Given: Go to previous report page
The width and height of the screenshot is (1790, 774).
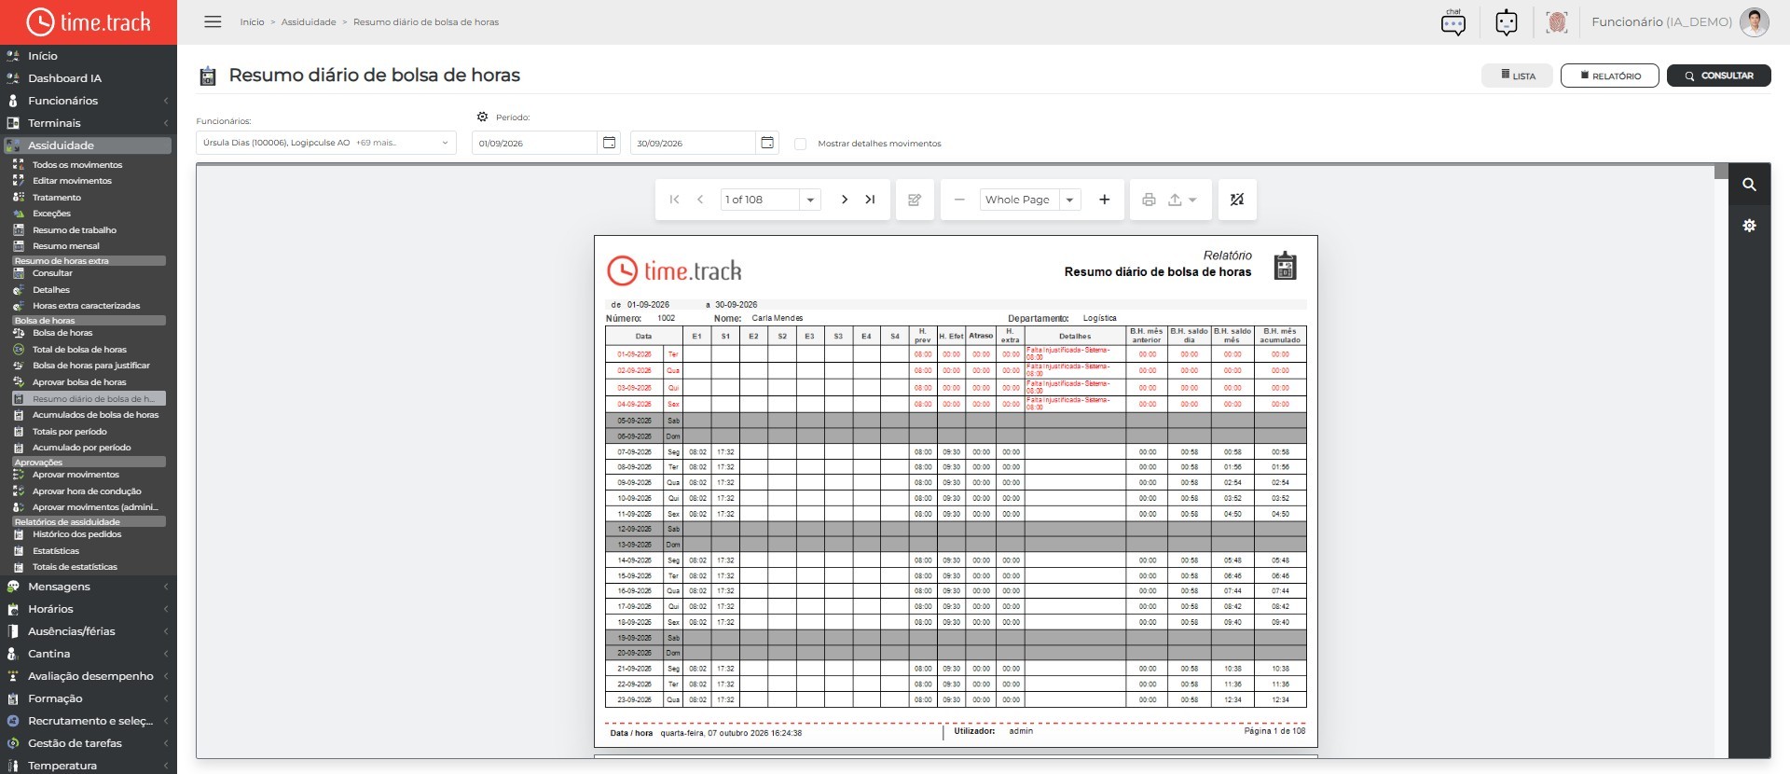Looking at the screenshot, I should [700, 200].
